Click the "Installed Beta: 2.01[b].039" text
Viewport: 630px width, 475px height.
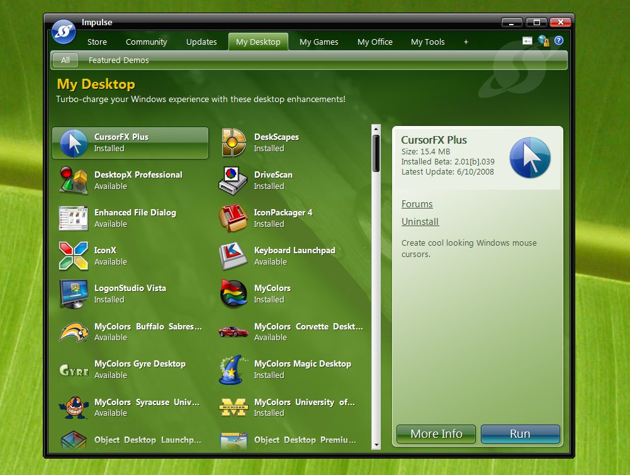(x=448, y=162)
